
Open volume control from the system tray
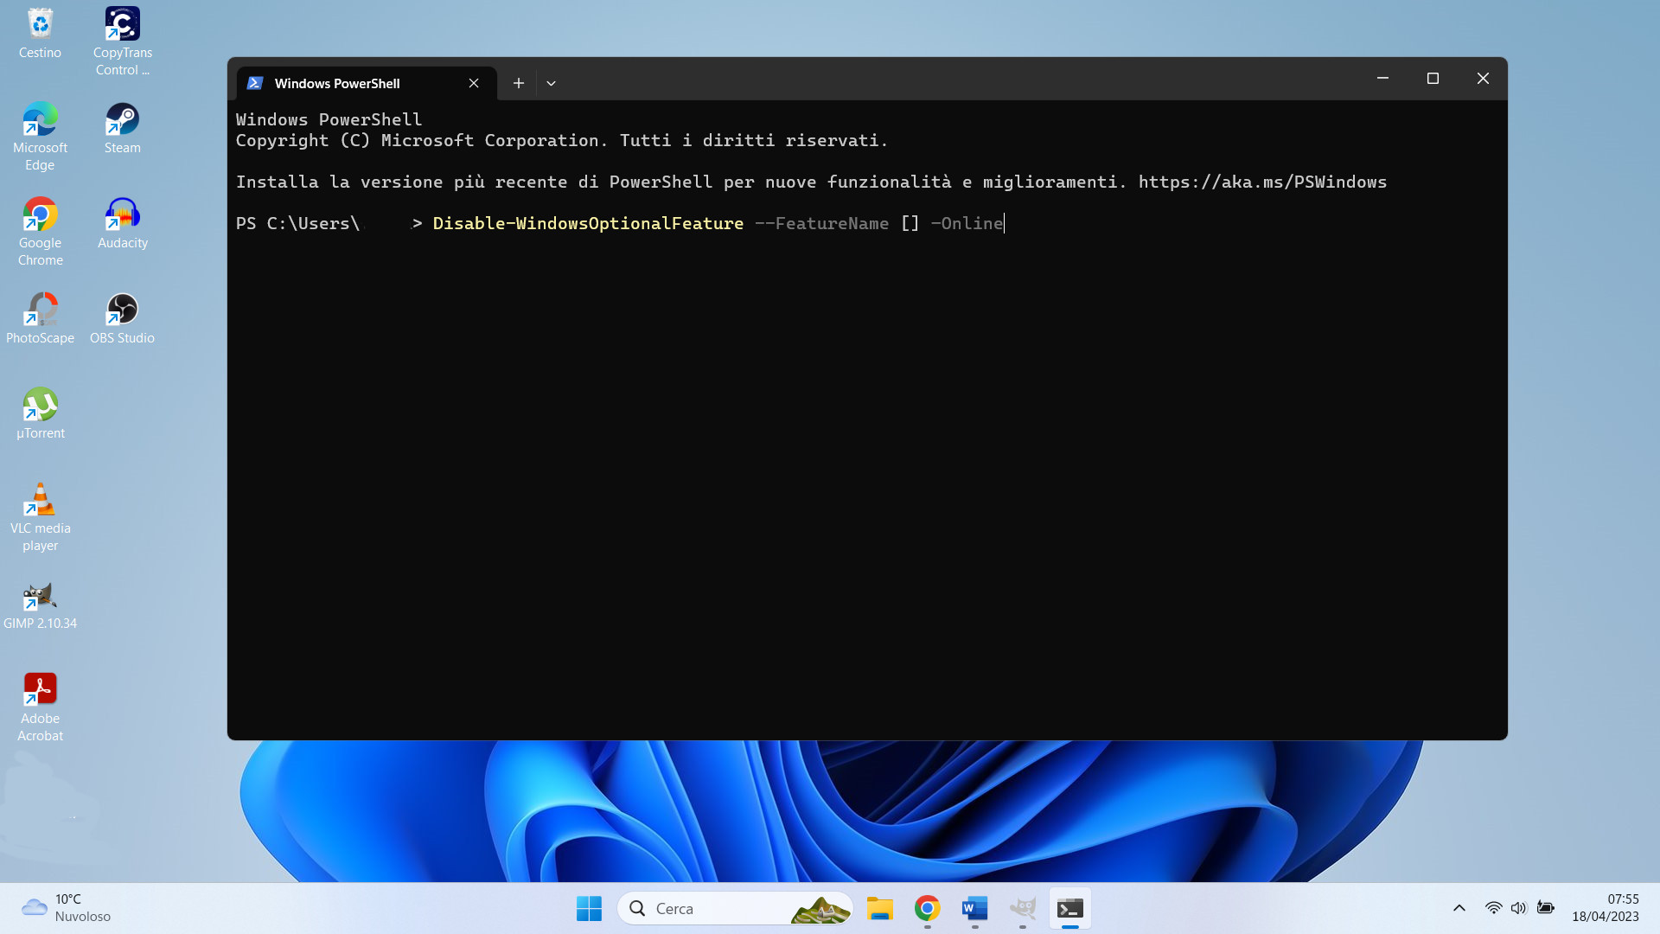[1519, 908]
